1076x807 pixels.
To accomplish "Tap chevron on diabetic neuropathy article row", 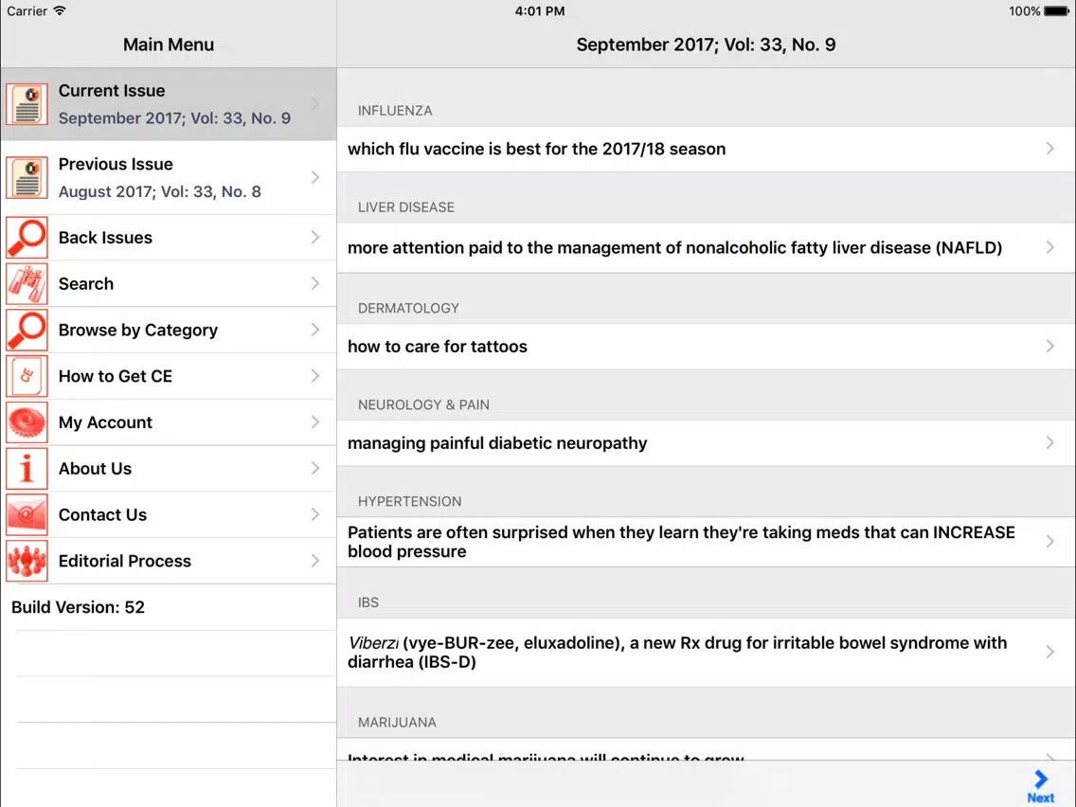I will 1049,443.
